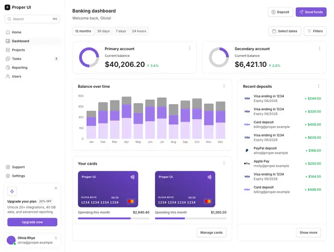
Task: Open Home from the sidebar
Action: 32,32
